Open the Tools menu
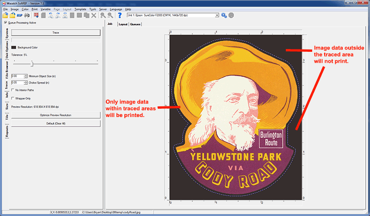The width and height of the screenshot is (370, 216). [92, 9]
